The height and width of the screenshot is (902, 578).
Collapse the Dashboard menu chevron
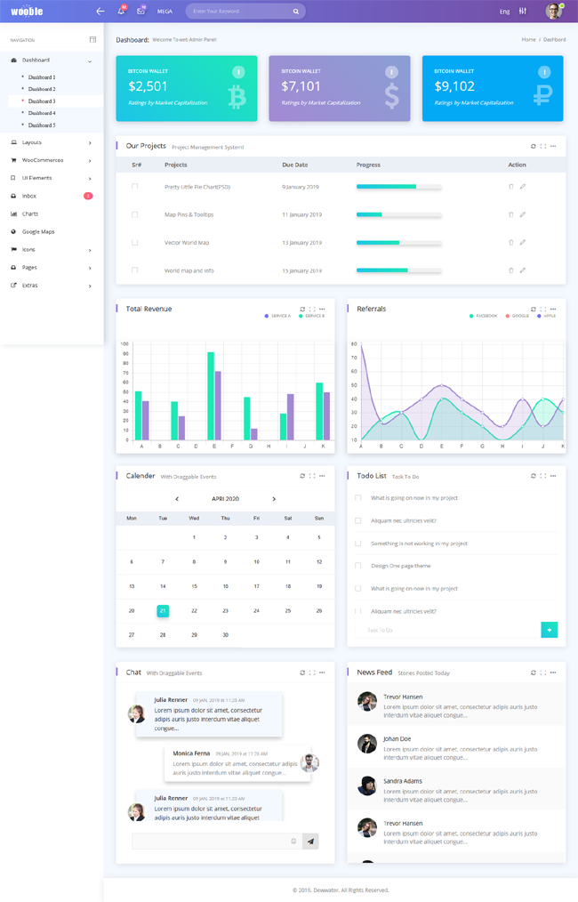[90, 61]
